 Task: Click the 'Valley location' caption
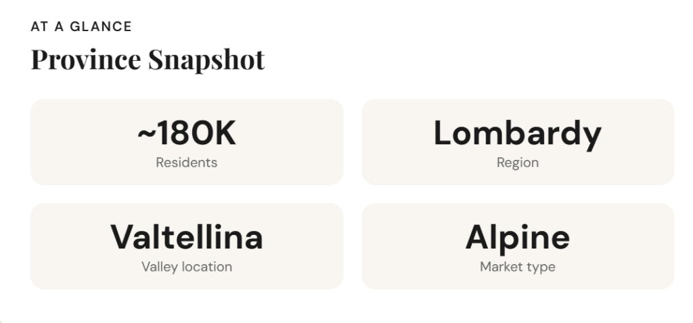tap(187, 267)
